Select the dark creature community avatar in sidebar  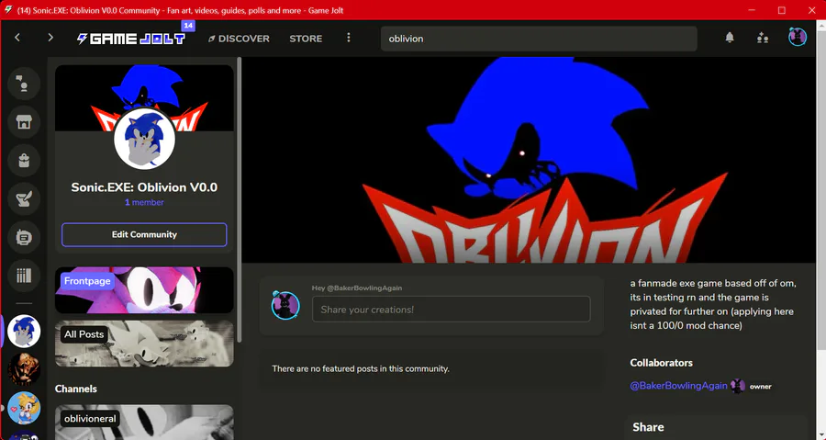[24, 369]
